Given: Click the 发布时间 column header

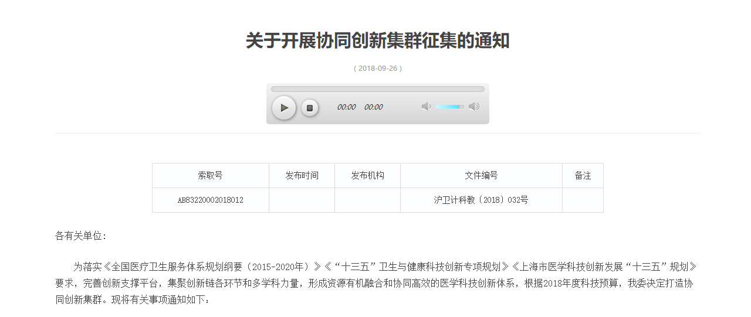Looking at the screenshot, I should (302, 176).
